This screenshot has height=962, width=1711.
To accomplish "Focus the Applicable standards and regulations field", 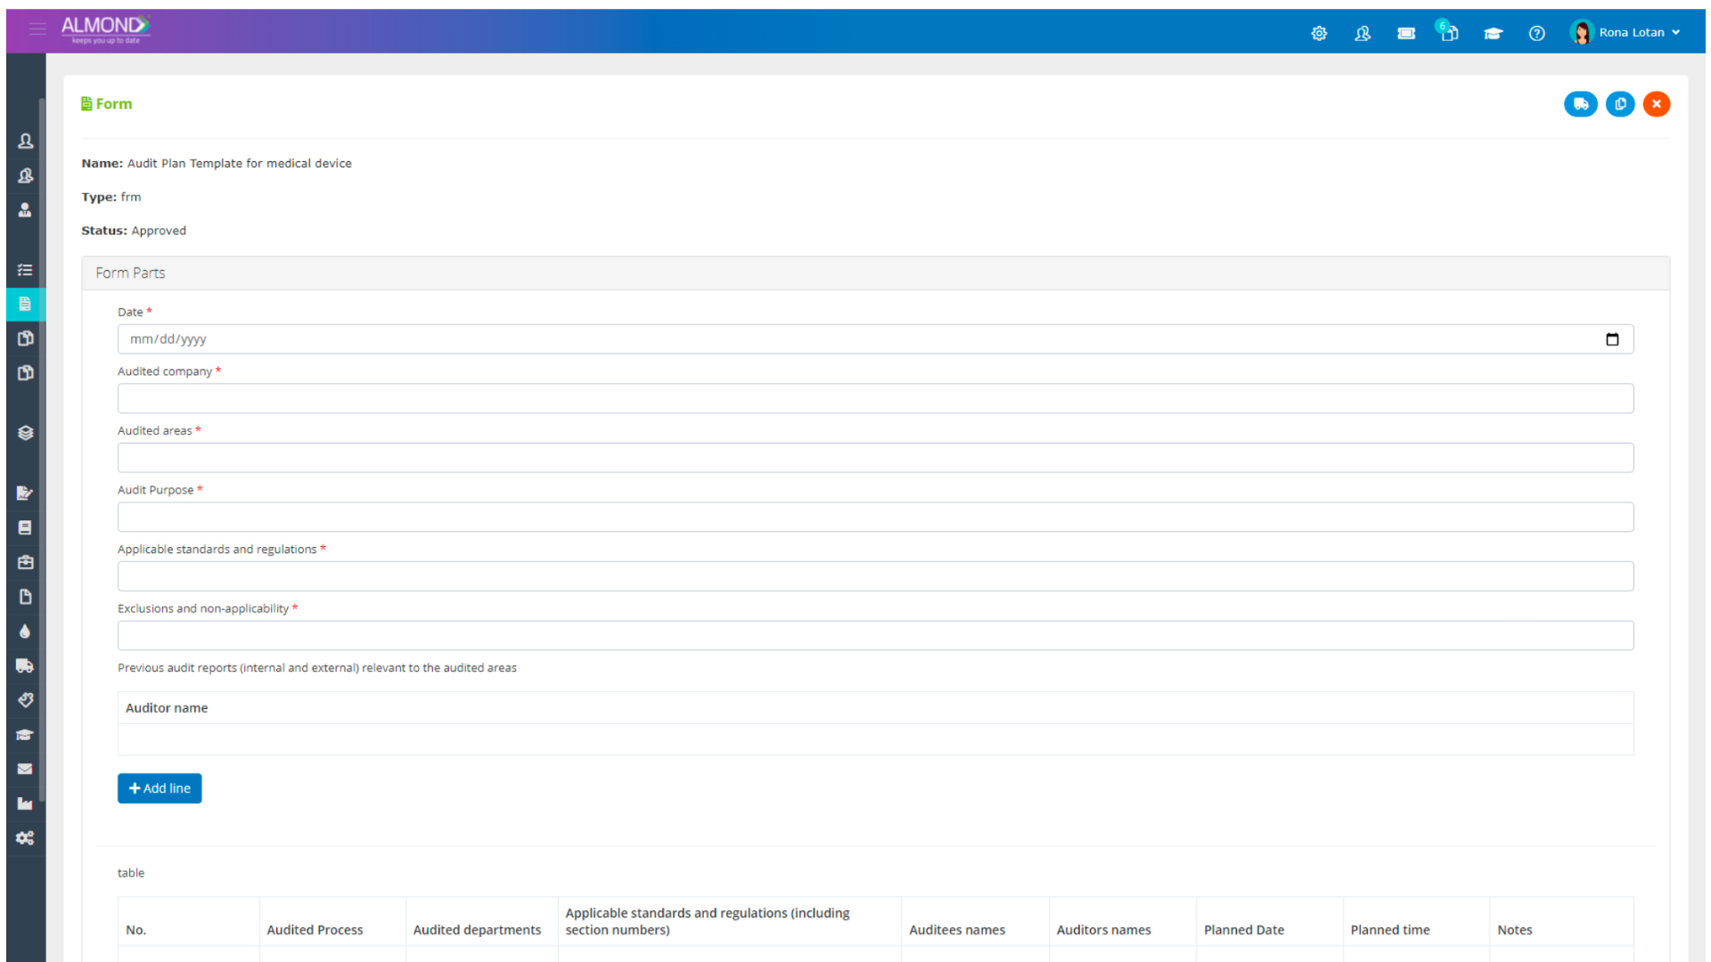I will click(x=875, y=576).
